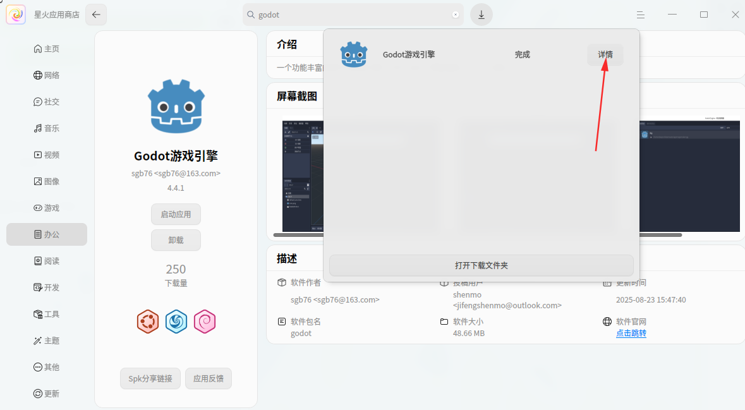Go back using the left arrow button
745x410 pixels.
pos(96,15)
